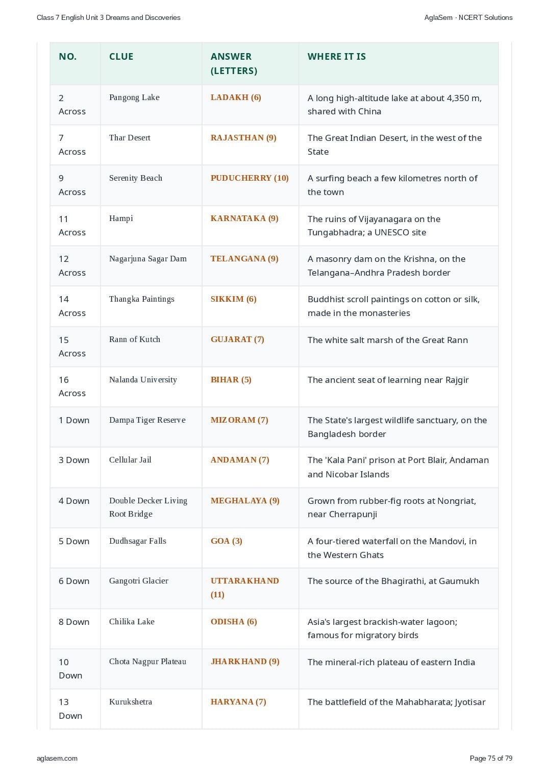Select the MEGHALAYA (9) answer
Viewport: 549px width, 777px height.
245,501
